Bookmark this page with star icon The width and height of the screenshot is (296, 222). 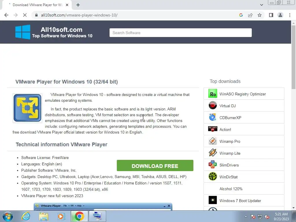(260, 15)
